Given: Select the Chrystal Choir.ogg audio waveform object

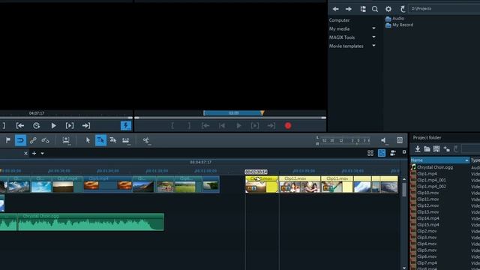Looking at the screenshot, I should 91,222.
